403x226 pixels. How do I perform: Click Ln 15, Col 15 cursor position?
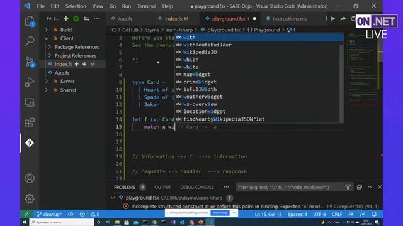[x=268, y=214]
